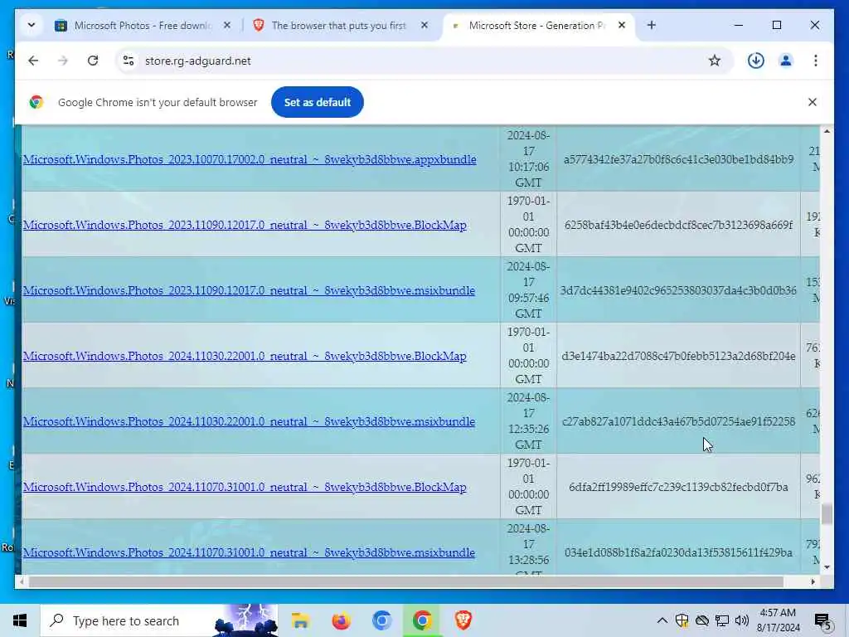
Task: Open the Windows Start menu
Action: point(20,620)
